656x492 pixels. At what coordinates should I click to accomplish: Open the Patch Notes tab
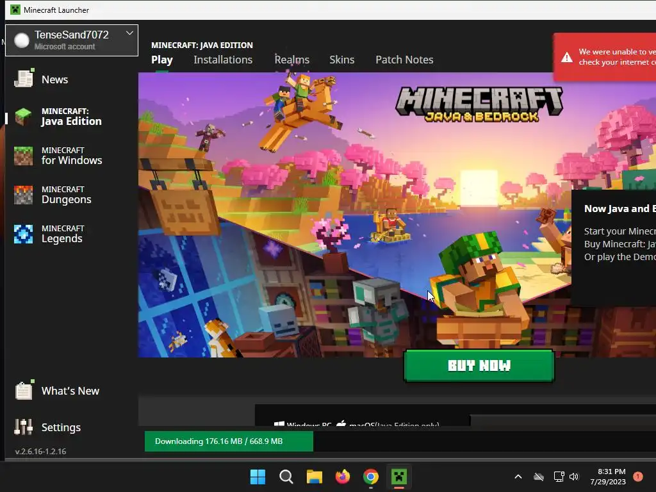404,60
